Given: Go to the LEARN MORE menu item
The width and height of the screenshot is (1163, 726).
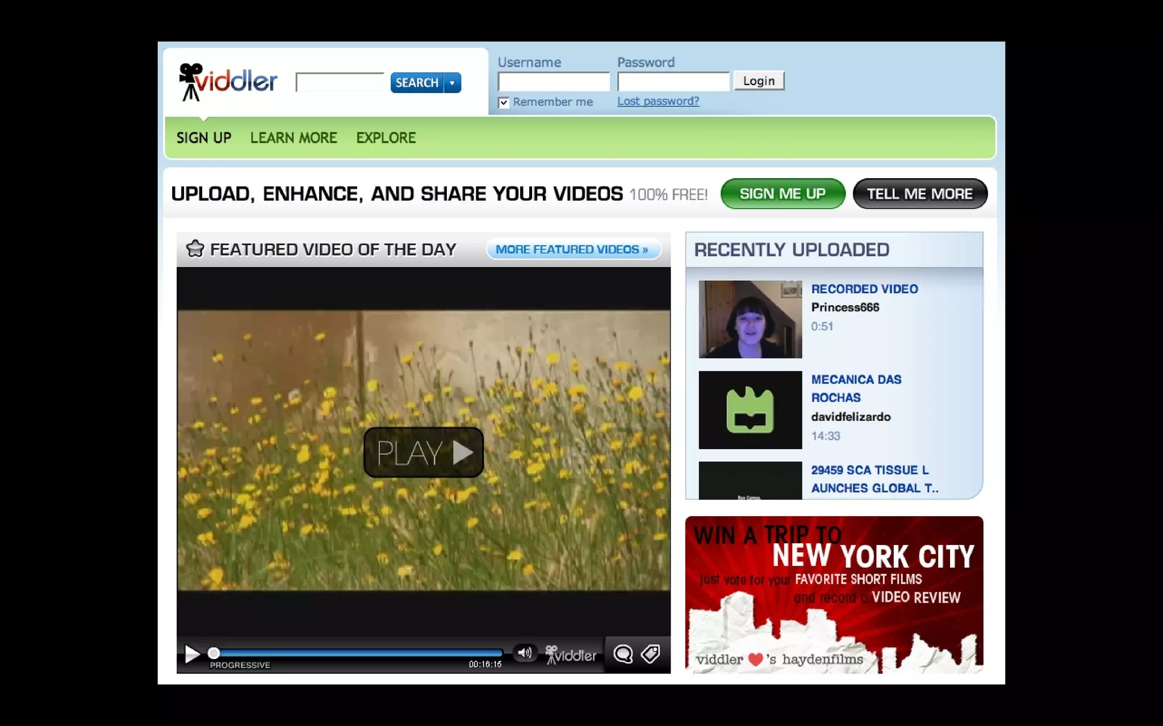Looking at the screenshot, I should 294,138.
